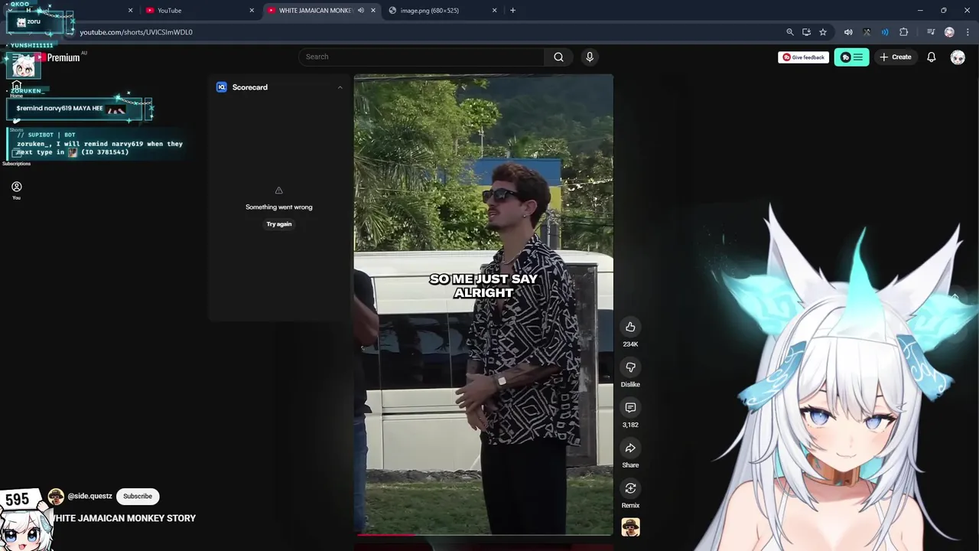Start voice search with microphone icon
This screenshot has width=979, height=551.
tap(589, 57)
